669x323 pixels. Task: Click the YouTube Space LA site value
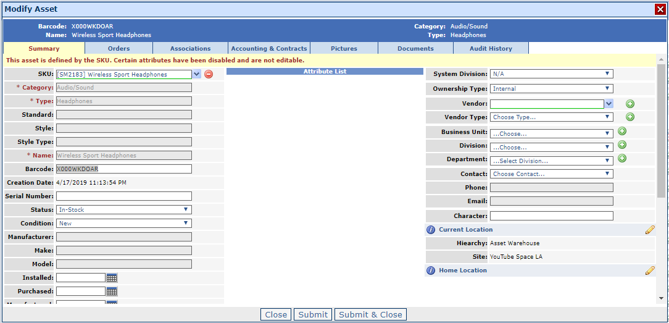[517, 257]
